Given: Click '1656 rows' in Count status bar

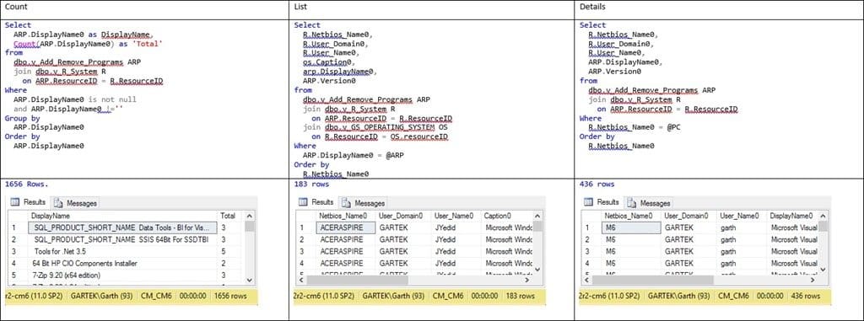Looking at the screenshot, I should coord(229,296).
